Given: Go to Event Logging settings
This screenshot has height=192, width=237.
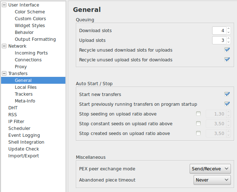Looking at the screenshot, I should coord(24,135).
